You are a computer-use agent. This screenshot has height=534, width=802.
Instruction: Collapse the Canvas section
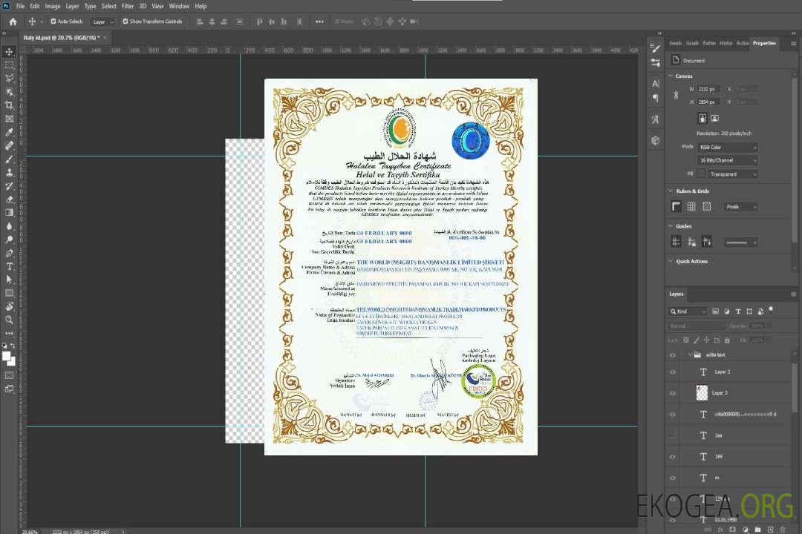pos(671,76)
